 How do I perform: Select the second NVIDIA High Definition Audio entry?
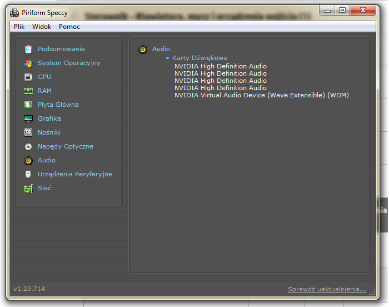point(221,73)
